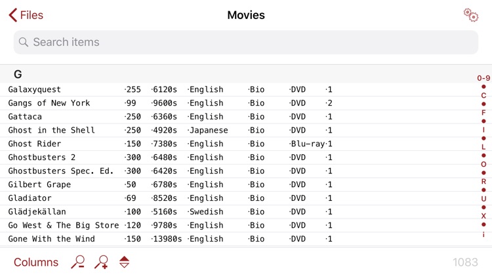Viewport: 492px width, 277px height.
Task: Click the Search items field
Action: point(246,42)
